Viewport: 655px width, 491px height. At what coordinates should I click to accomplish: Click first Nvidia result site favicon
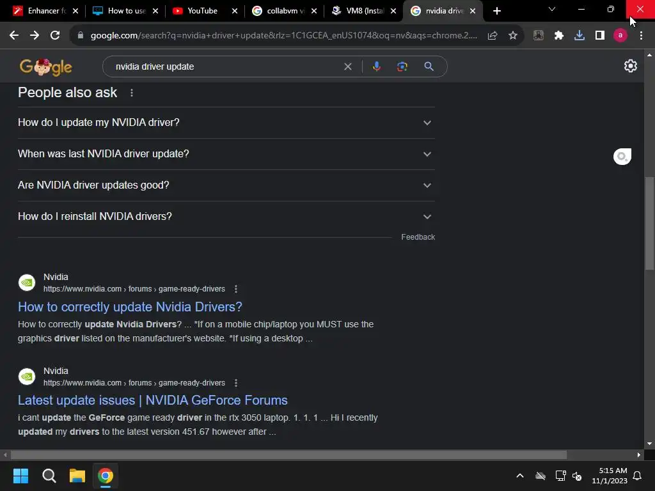(x=27, y=283)
